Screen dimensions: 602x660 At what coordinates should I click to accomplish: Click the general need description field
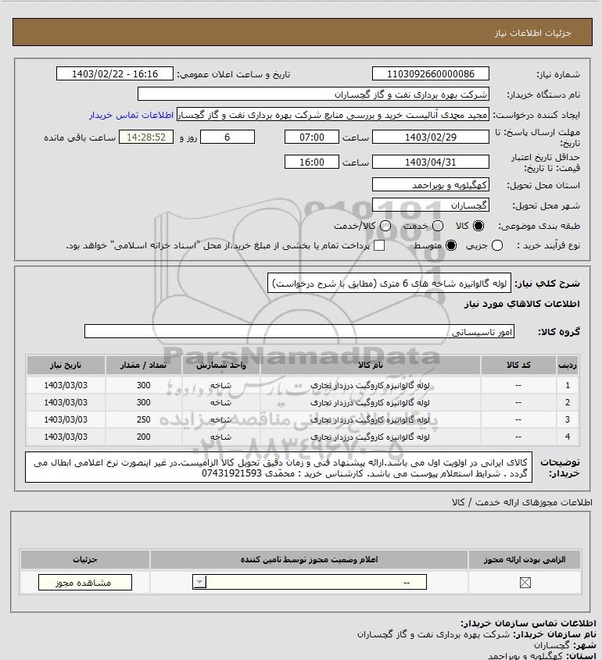389,284
